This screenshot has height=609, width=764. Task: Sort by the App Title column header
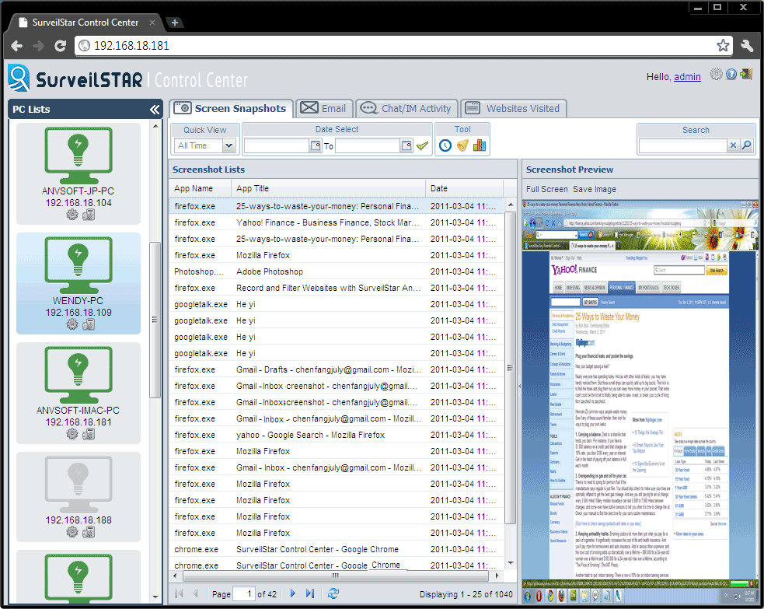tap(329, 188)
